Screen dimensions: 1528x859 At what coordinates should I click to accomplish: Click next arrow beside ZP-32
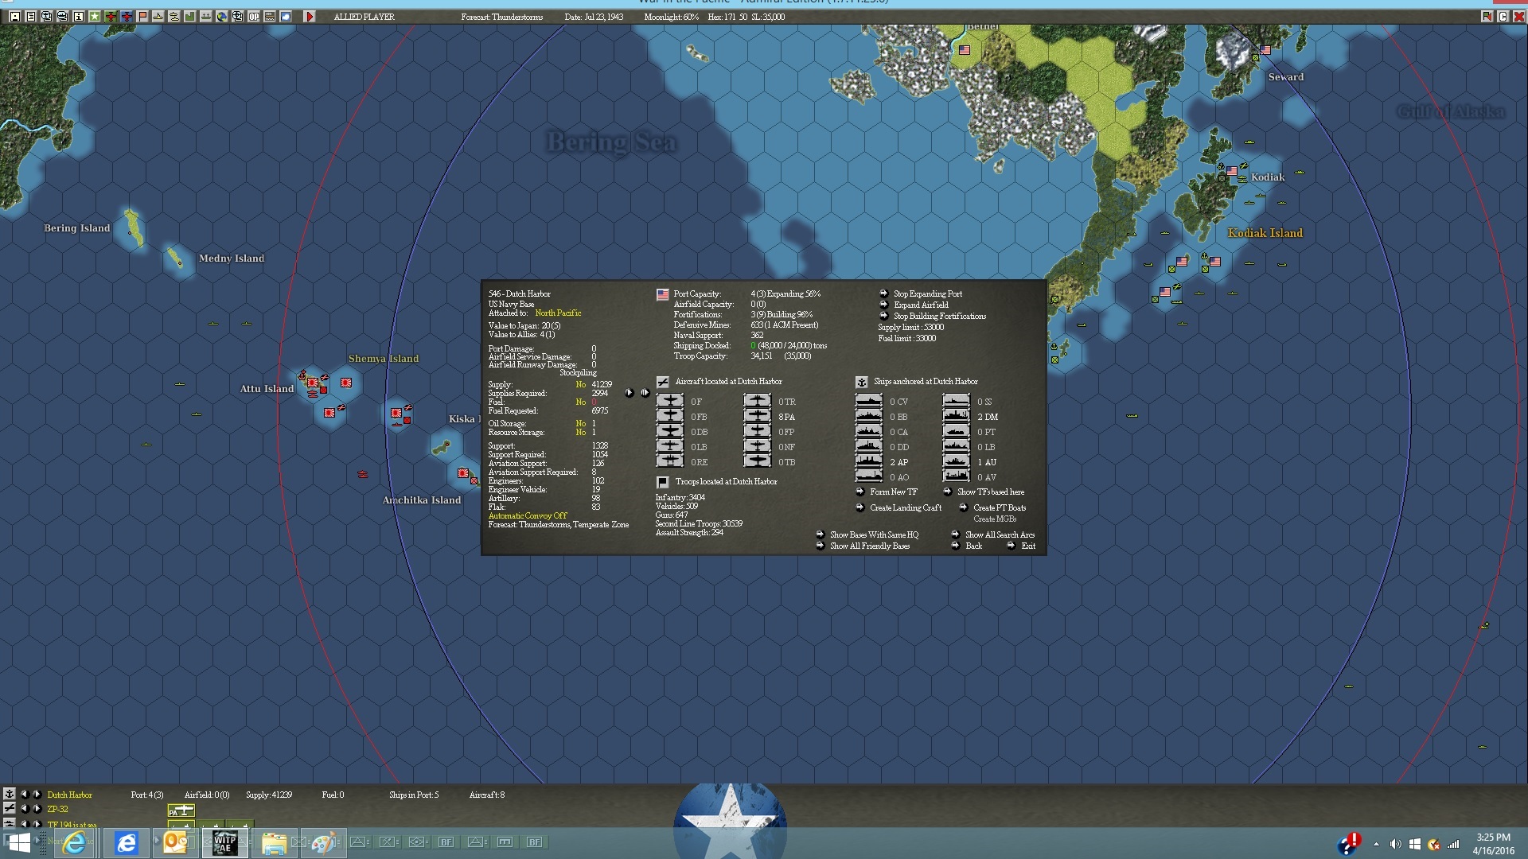click(37, 809)
